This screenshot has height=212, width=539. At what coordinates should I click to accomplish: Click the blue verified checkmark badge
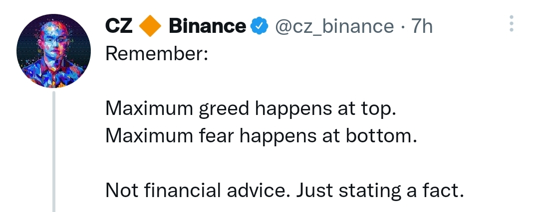pyautogui.click(x=260, y=26)
